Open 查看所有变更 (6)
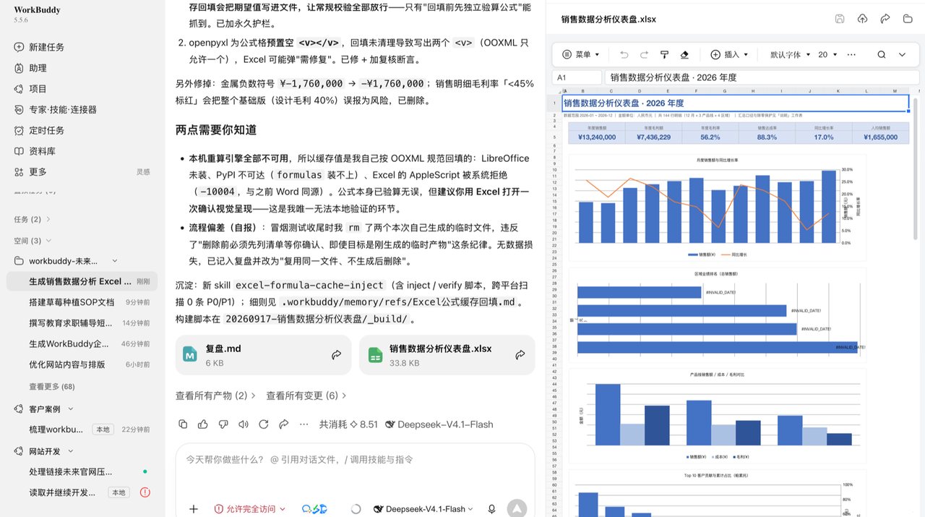925x517 pixels. pyautogui.click(x=306, y=396)
